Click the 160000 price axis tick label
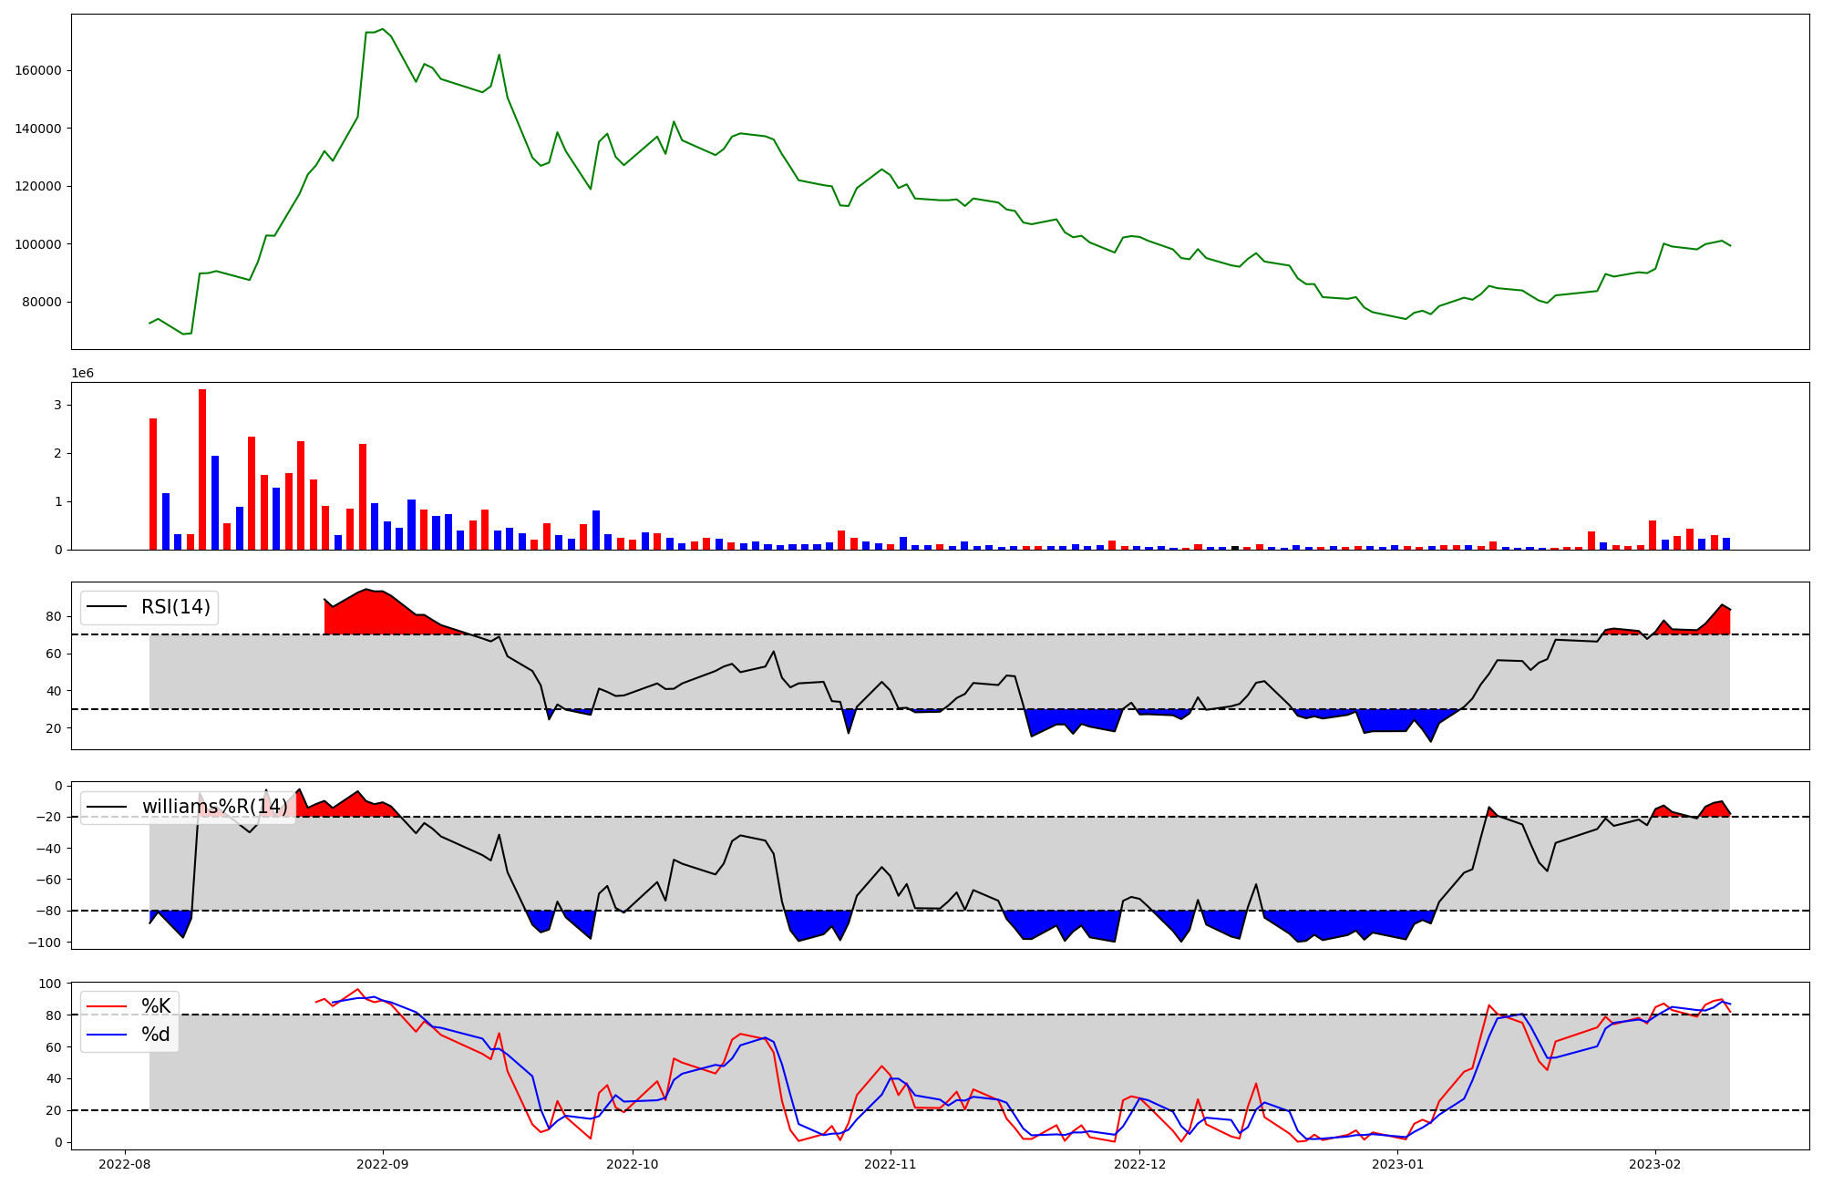This screenshot has width=1823, height=1185. [x=38, y=70]
